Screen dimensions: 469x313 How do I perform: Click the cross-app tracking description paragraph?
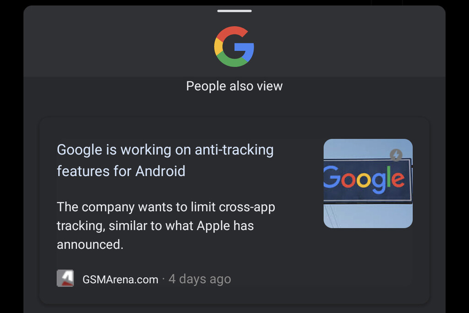pyautogui.click(x=166, y=225)
